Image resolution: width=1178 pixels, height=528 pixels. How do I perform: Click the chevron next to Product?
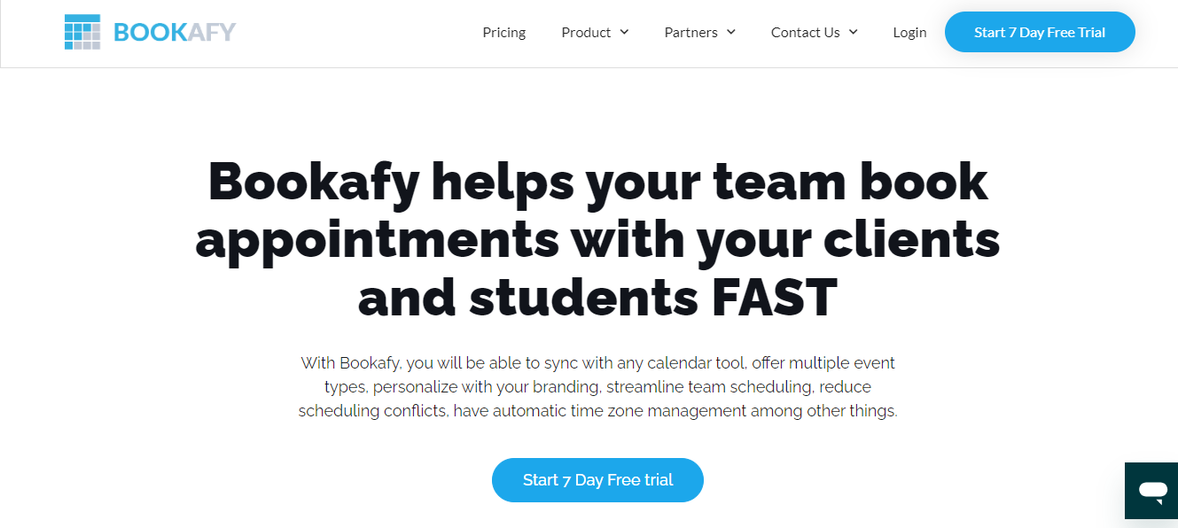click(626, 32)
